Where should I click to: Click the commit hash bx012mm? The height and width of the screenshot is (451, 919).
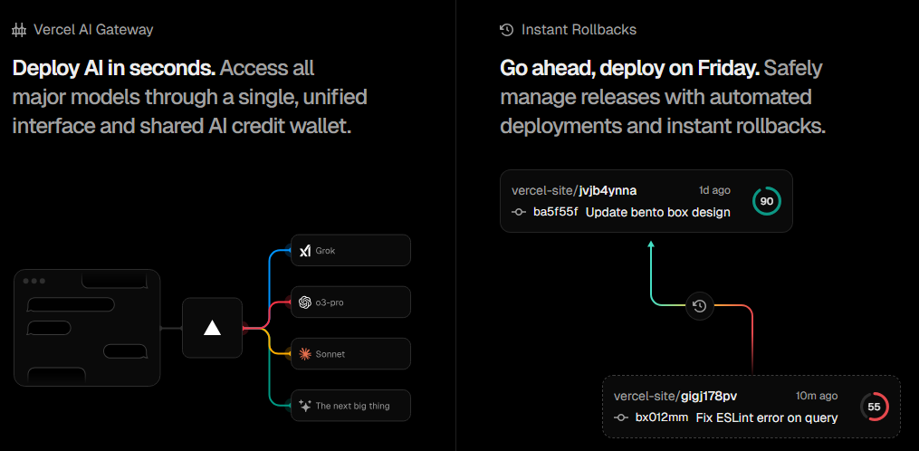pyautogui.click(x=662, y=418)
